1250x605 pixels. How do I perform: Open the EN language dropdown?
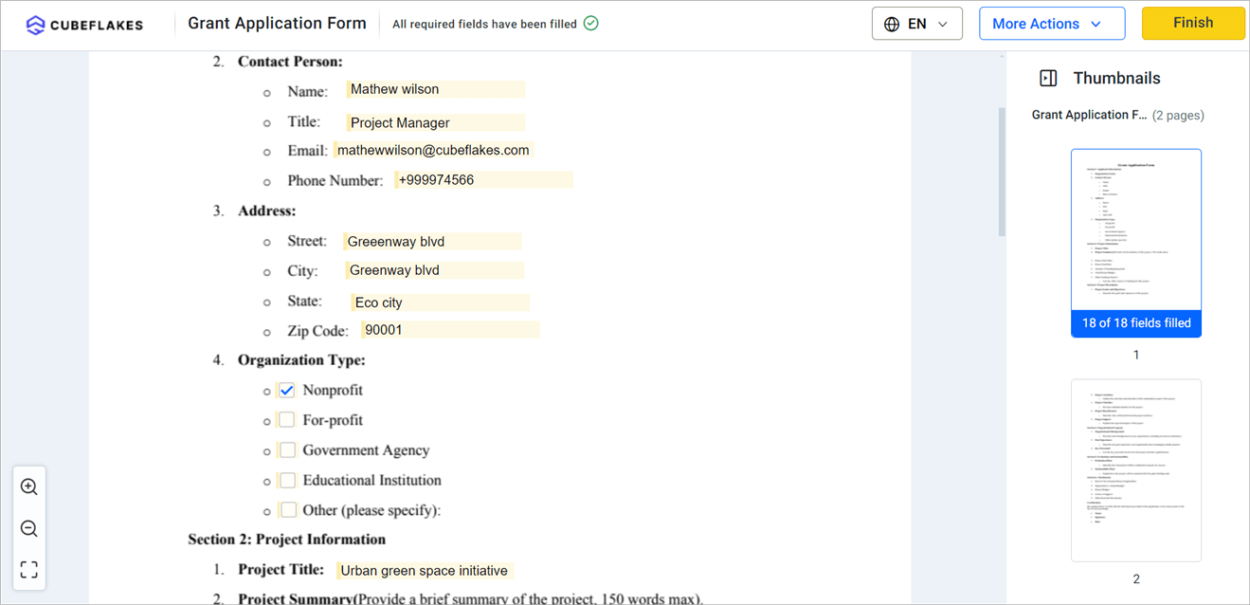[x=917, y=24]
